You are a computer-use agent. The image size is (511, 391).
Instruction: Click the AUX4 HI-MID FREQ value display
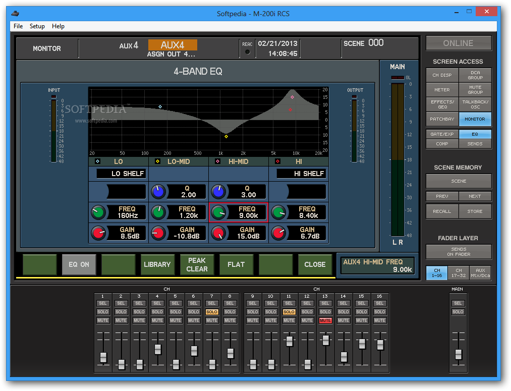click(x=377, y=266)
